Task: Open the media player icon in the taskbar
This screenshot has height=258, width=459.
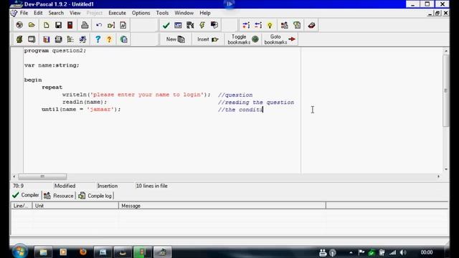Action: click(x=63, y=252)
